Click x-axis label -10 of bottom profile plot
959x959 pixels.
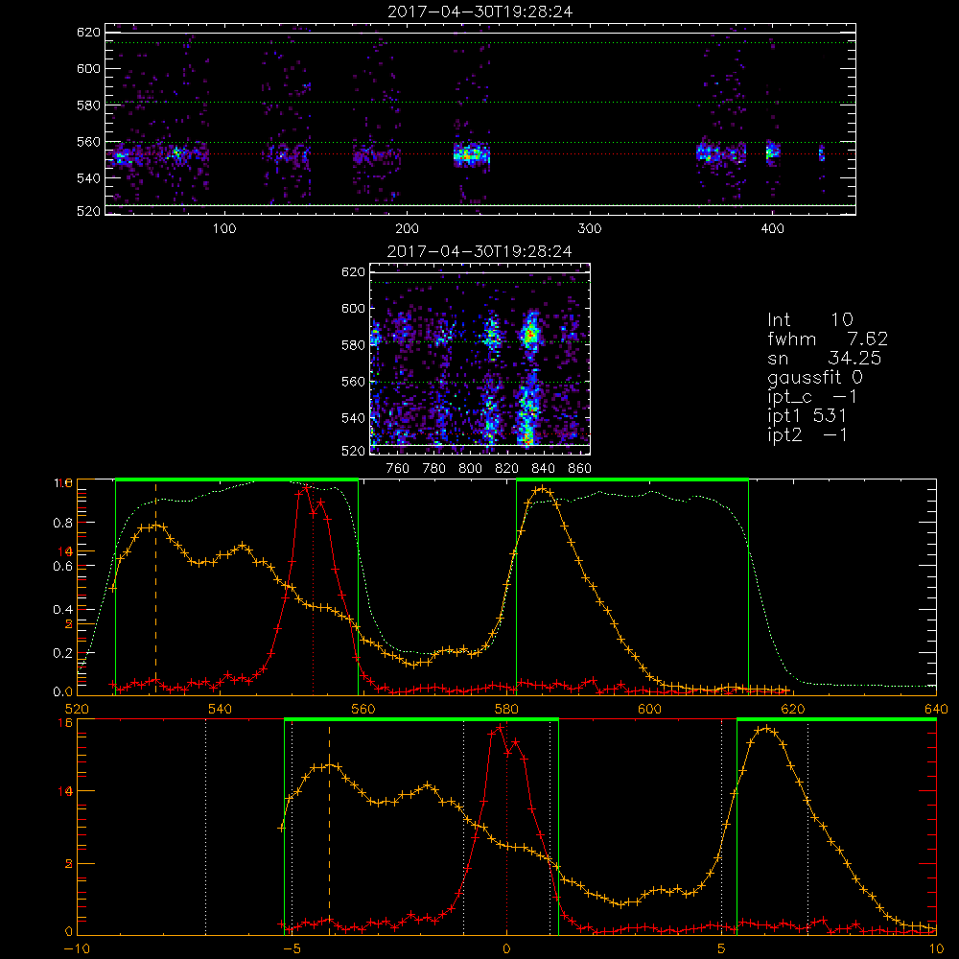(x=77, y=948)
